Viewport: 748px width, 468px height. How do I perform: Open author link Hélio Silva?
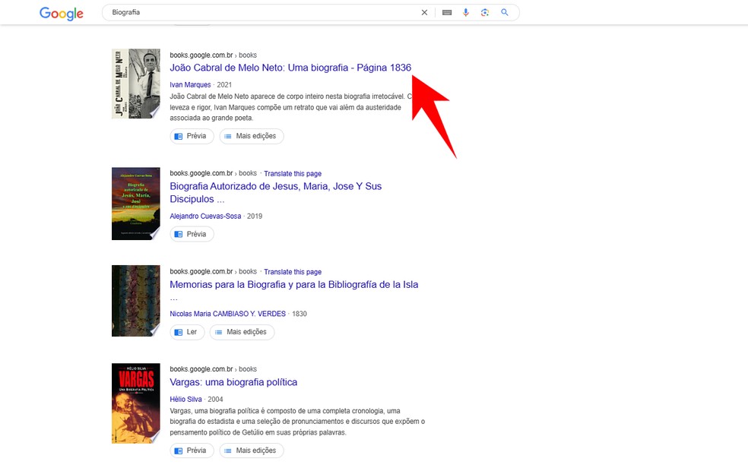185,400
